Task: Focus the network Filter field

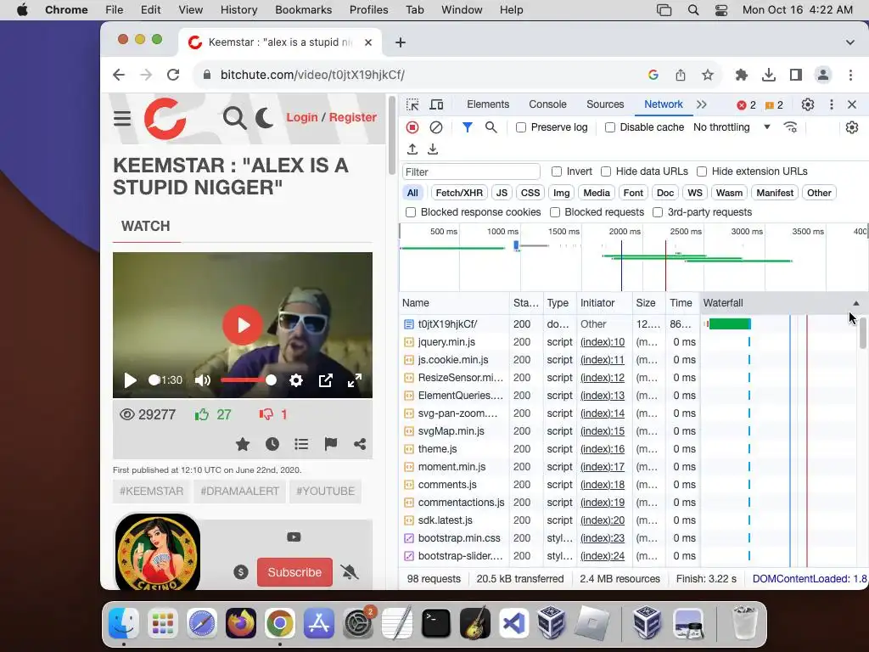Action: tap(471, 171)
